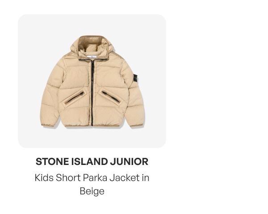Click the word JUNIOR in brand heading
Image resolution: width=268 pixels, height=214 pixels.
(x=129, y=161)
